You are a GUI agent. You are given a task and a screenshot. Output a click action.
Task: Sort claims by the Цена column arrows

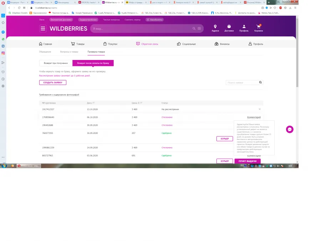point(141,103)
